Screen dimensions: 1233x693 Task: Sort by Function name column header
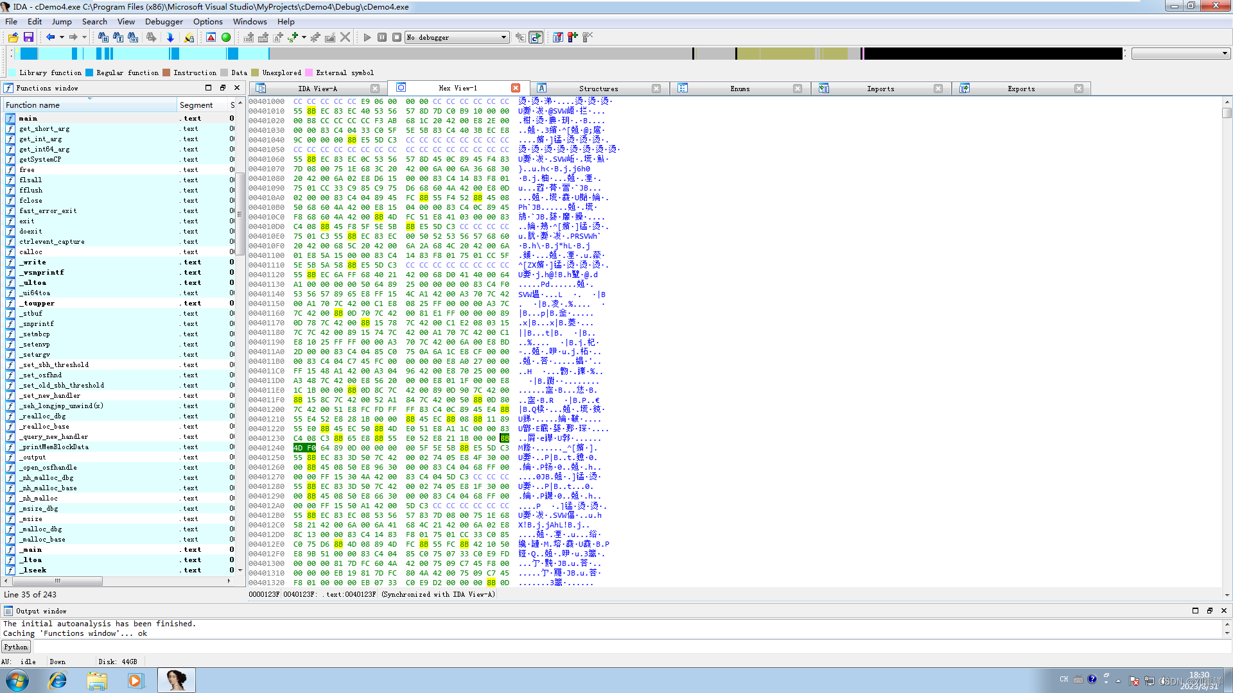point(90,105)
